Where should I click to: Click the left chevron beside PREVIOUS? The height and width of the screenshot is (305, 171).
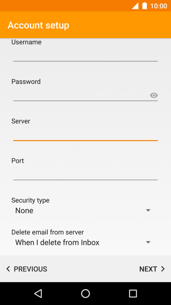[x=8, y=269]
